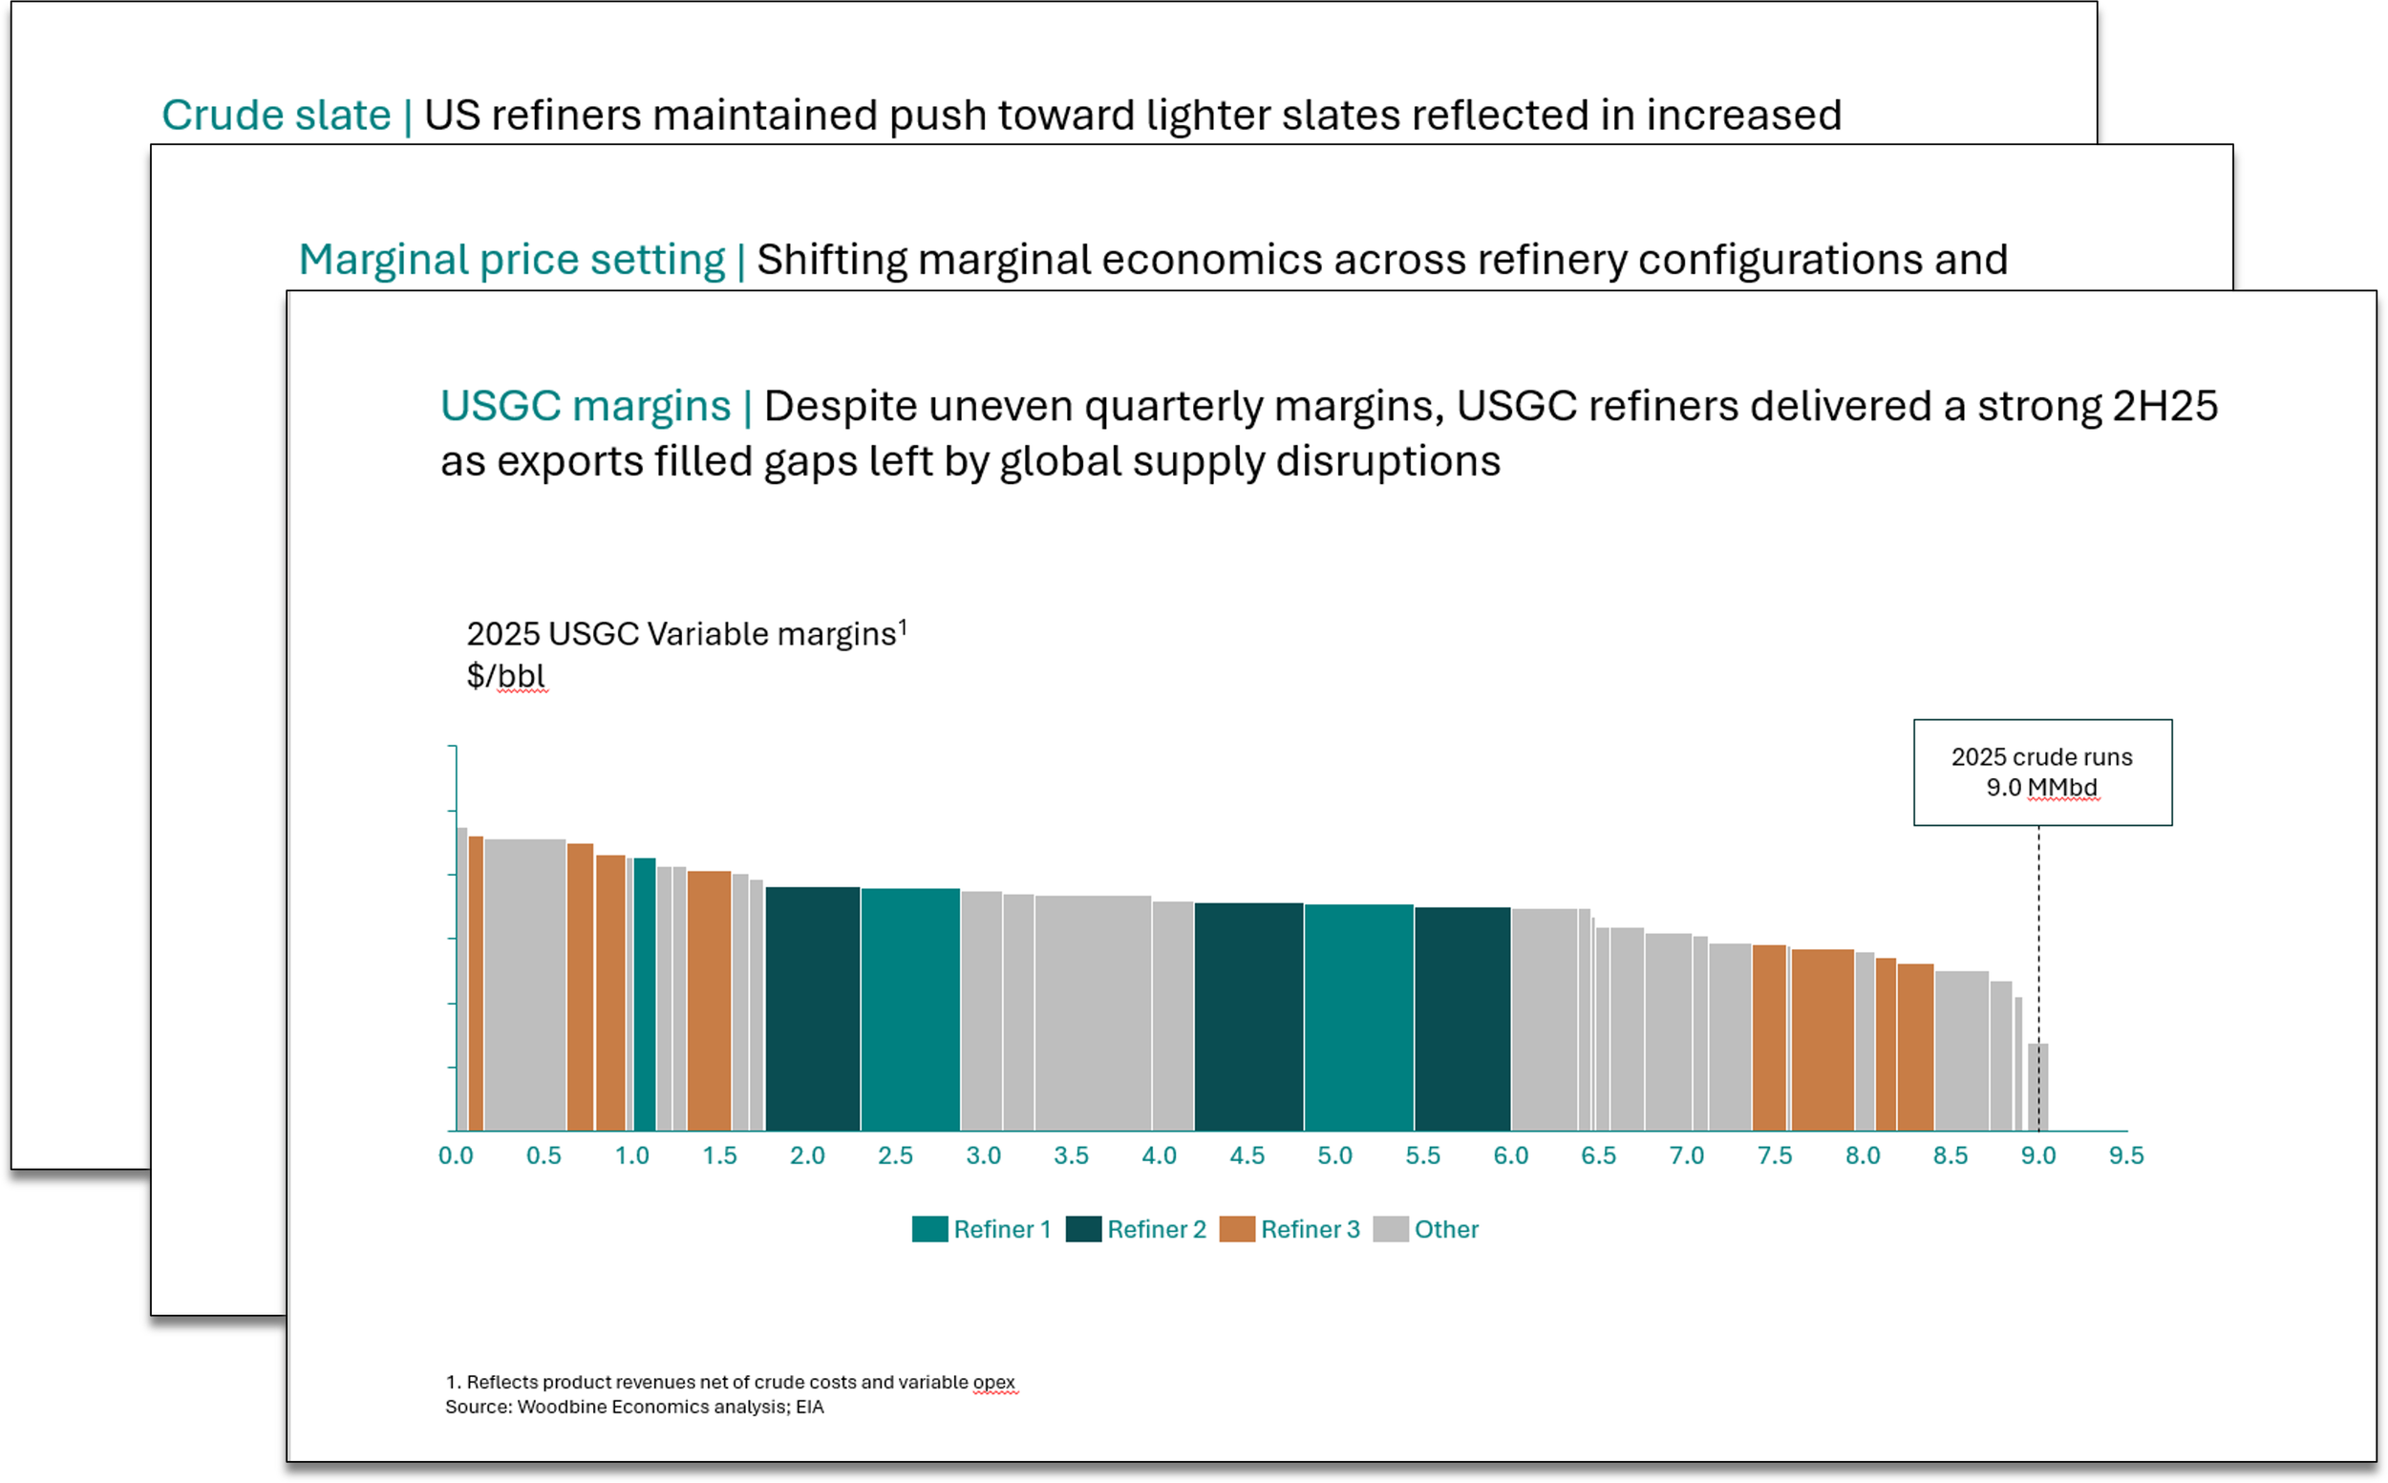Click the '6.0' x-axis label
2388x1483 pixels.
[1512, 1156]
